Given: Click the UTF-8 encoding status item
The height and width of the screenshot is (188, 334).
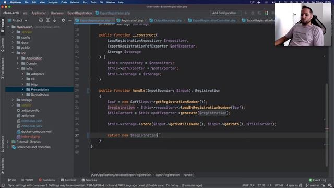Looking at the screenshot, I should 279,185.
